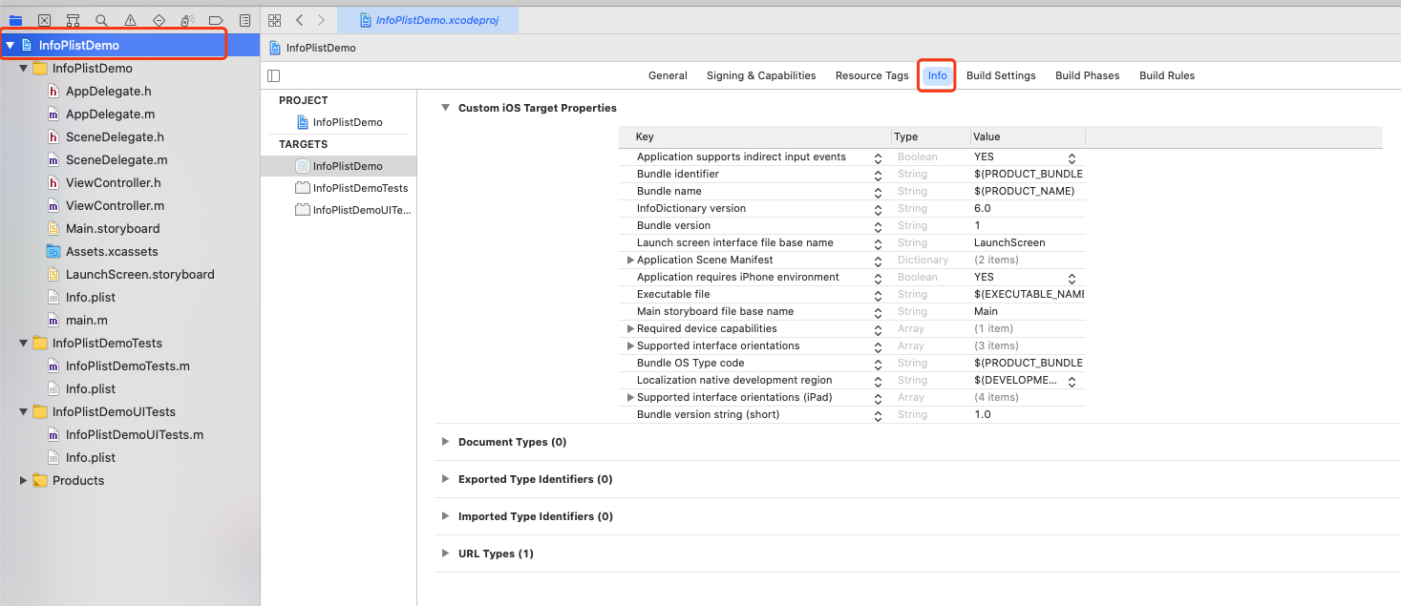Open the Source Control navigator icon
1401x606 pixels.
pos(44,20)
